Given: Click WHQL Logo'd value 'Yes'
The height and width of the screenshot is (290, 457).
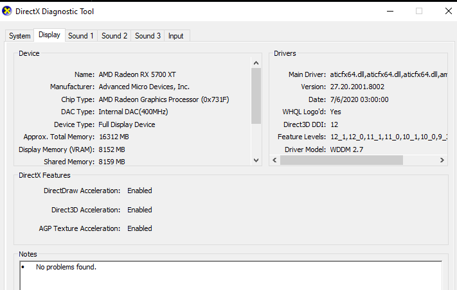Looking at the screenshot, I should click(336, 112).
